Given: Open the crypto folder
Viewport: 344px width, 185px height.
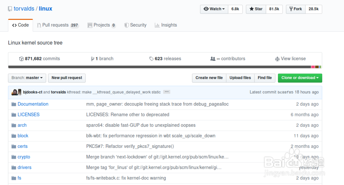Looking at the screenshot, I should 24,157.
